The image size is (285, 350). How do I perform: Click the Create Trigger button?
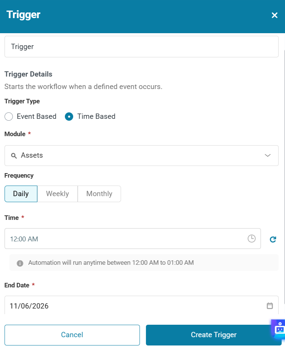[213, 335]
